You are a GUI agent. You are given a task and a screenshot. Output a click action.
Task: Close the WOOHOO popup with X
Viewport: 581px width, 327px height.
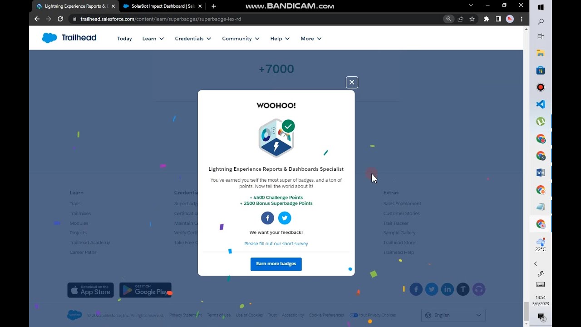pos(352,82)
